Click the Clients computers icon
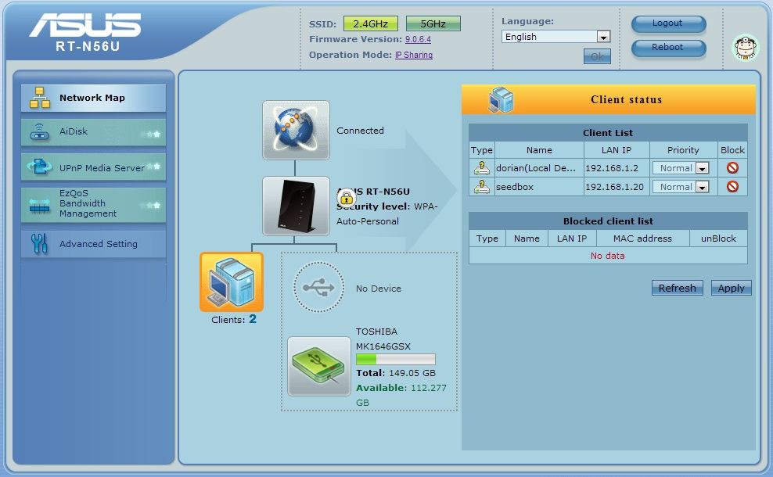The width and height of the screenshot is (773, 477). (232, 282)
